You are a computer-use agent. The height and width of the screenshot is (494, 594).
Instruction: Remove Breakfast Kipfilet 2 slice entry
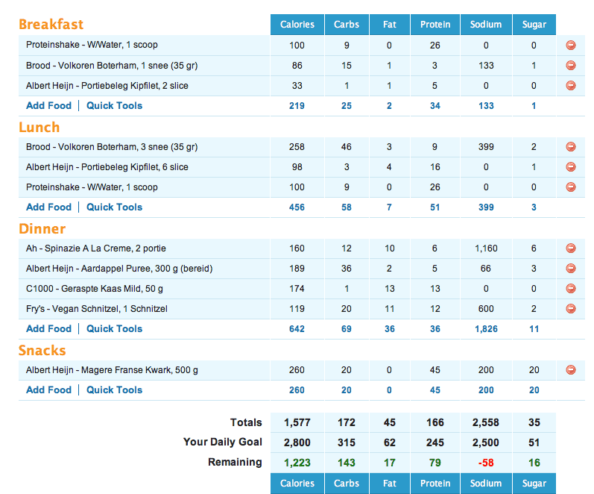(571, 86)
